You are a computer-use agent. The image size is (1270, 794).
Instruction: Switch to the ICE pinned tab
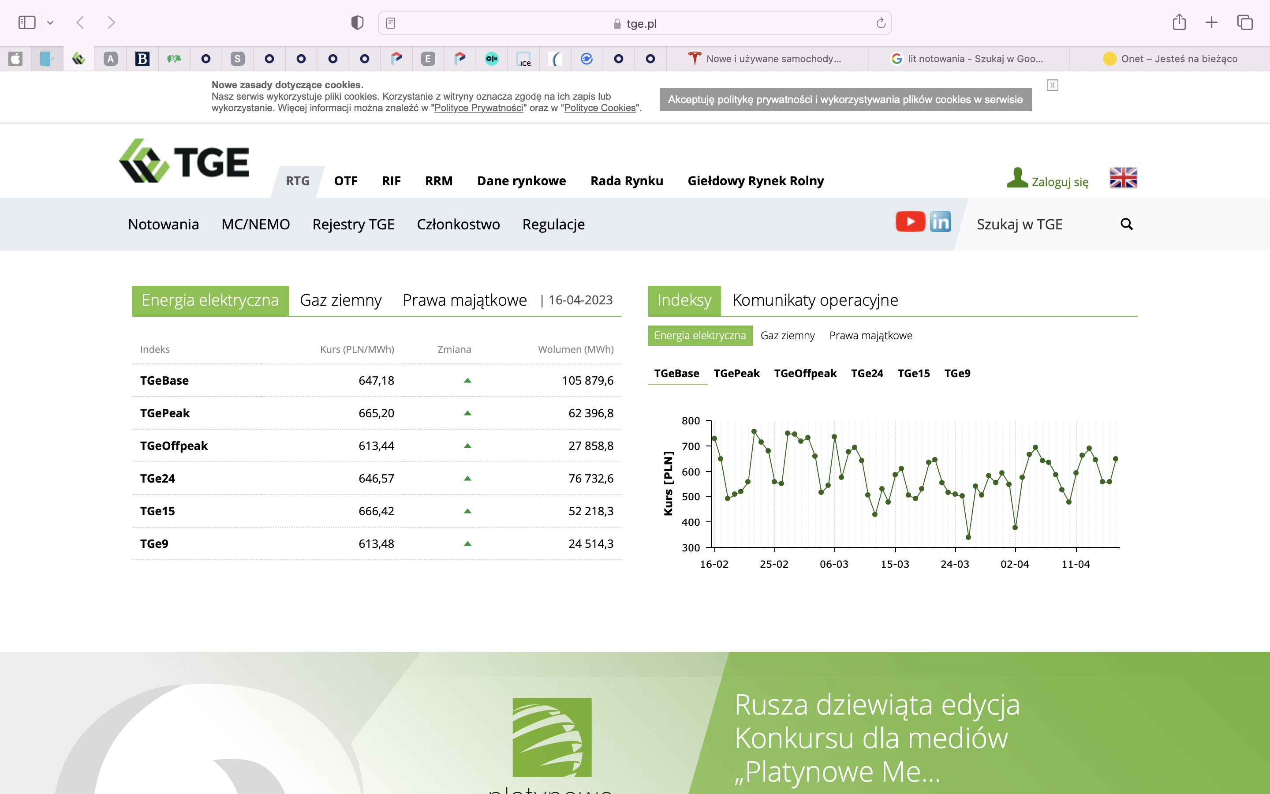[x=523, y=59]
